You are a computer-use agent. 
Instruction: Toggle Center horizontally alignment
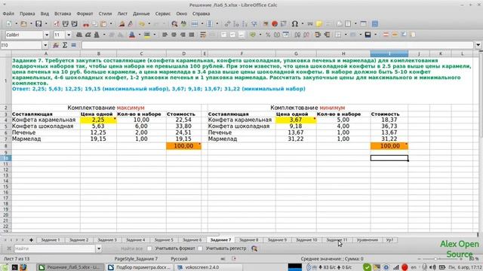tap(174, 35)
